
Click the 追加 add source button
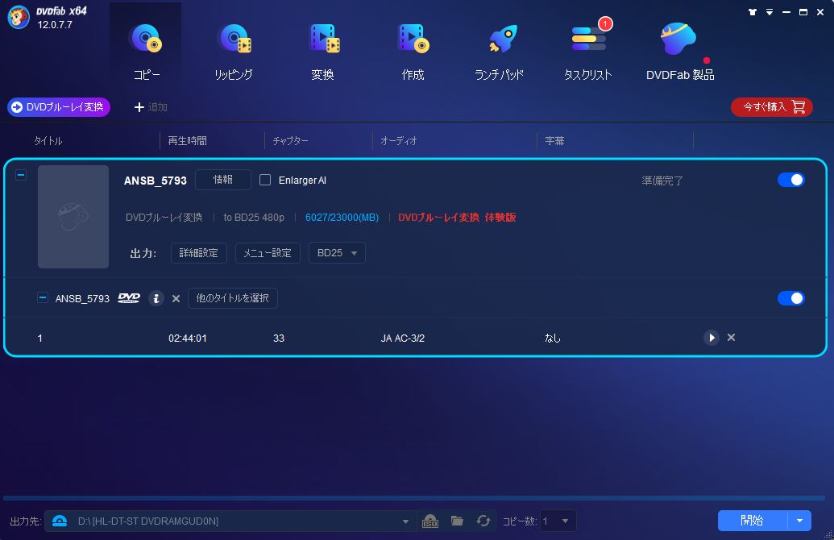click(x=151, y=107)
